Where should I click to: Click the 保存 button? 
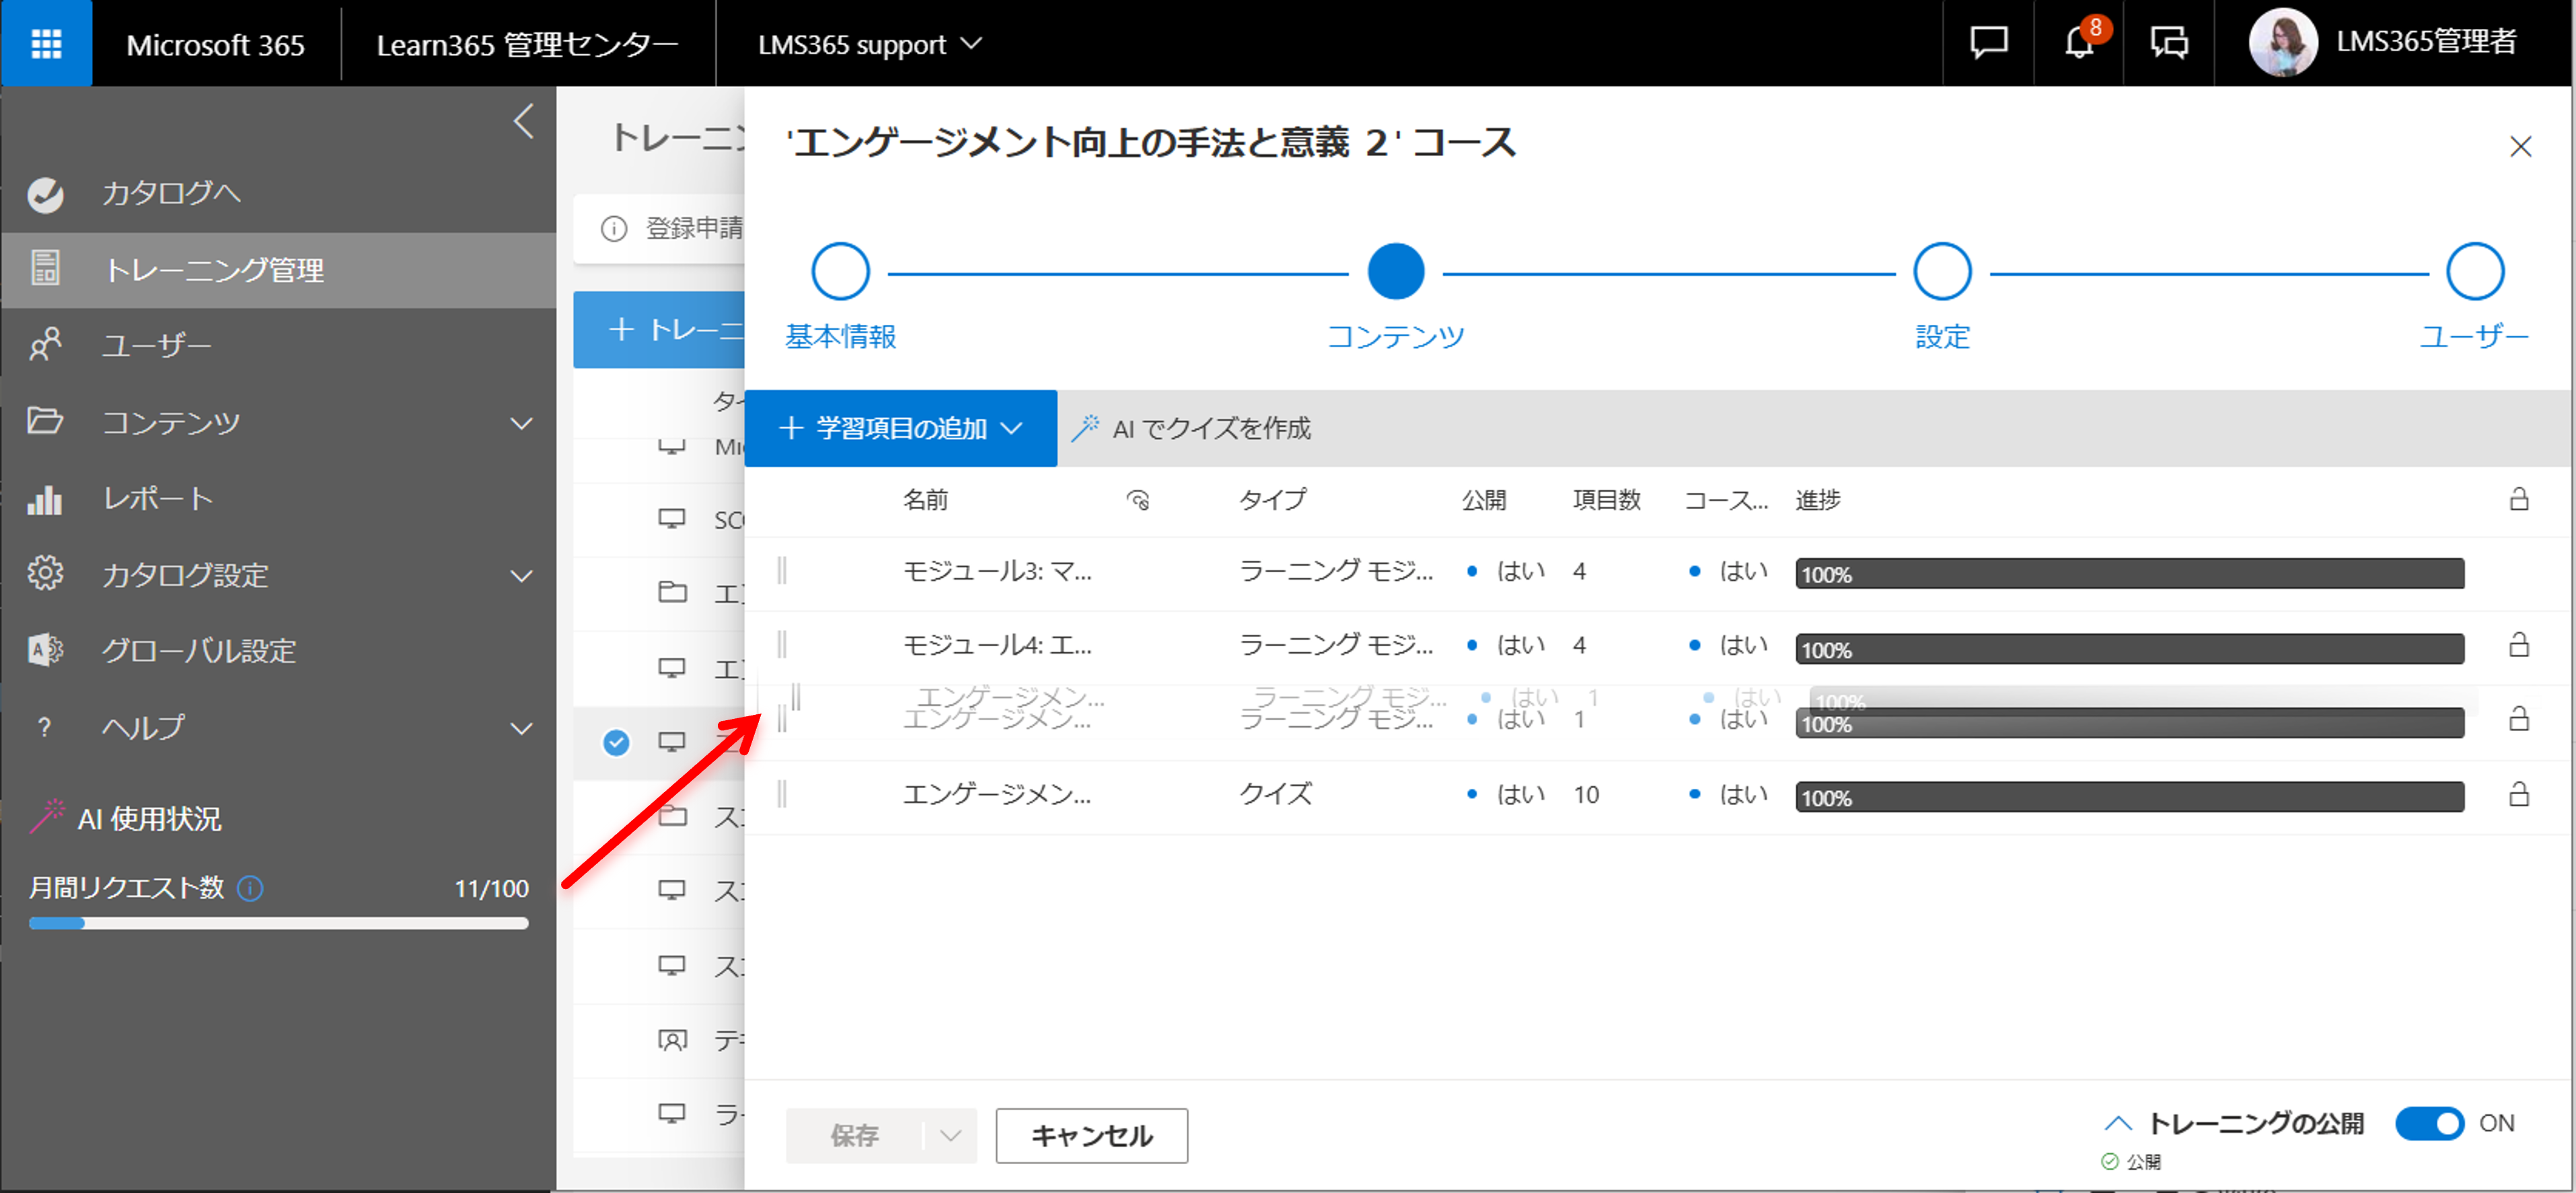[854, 1135]
